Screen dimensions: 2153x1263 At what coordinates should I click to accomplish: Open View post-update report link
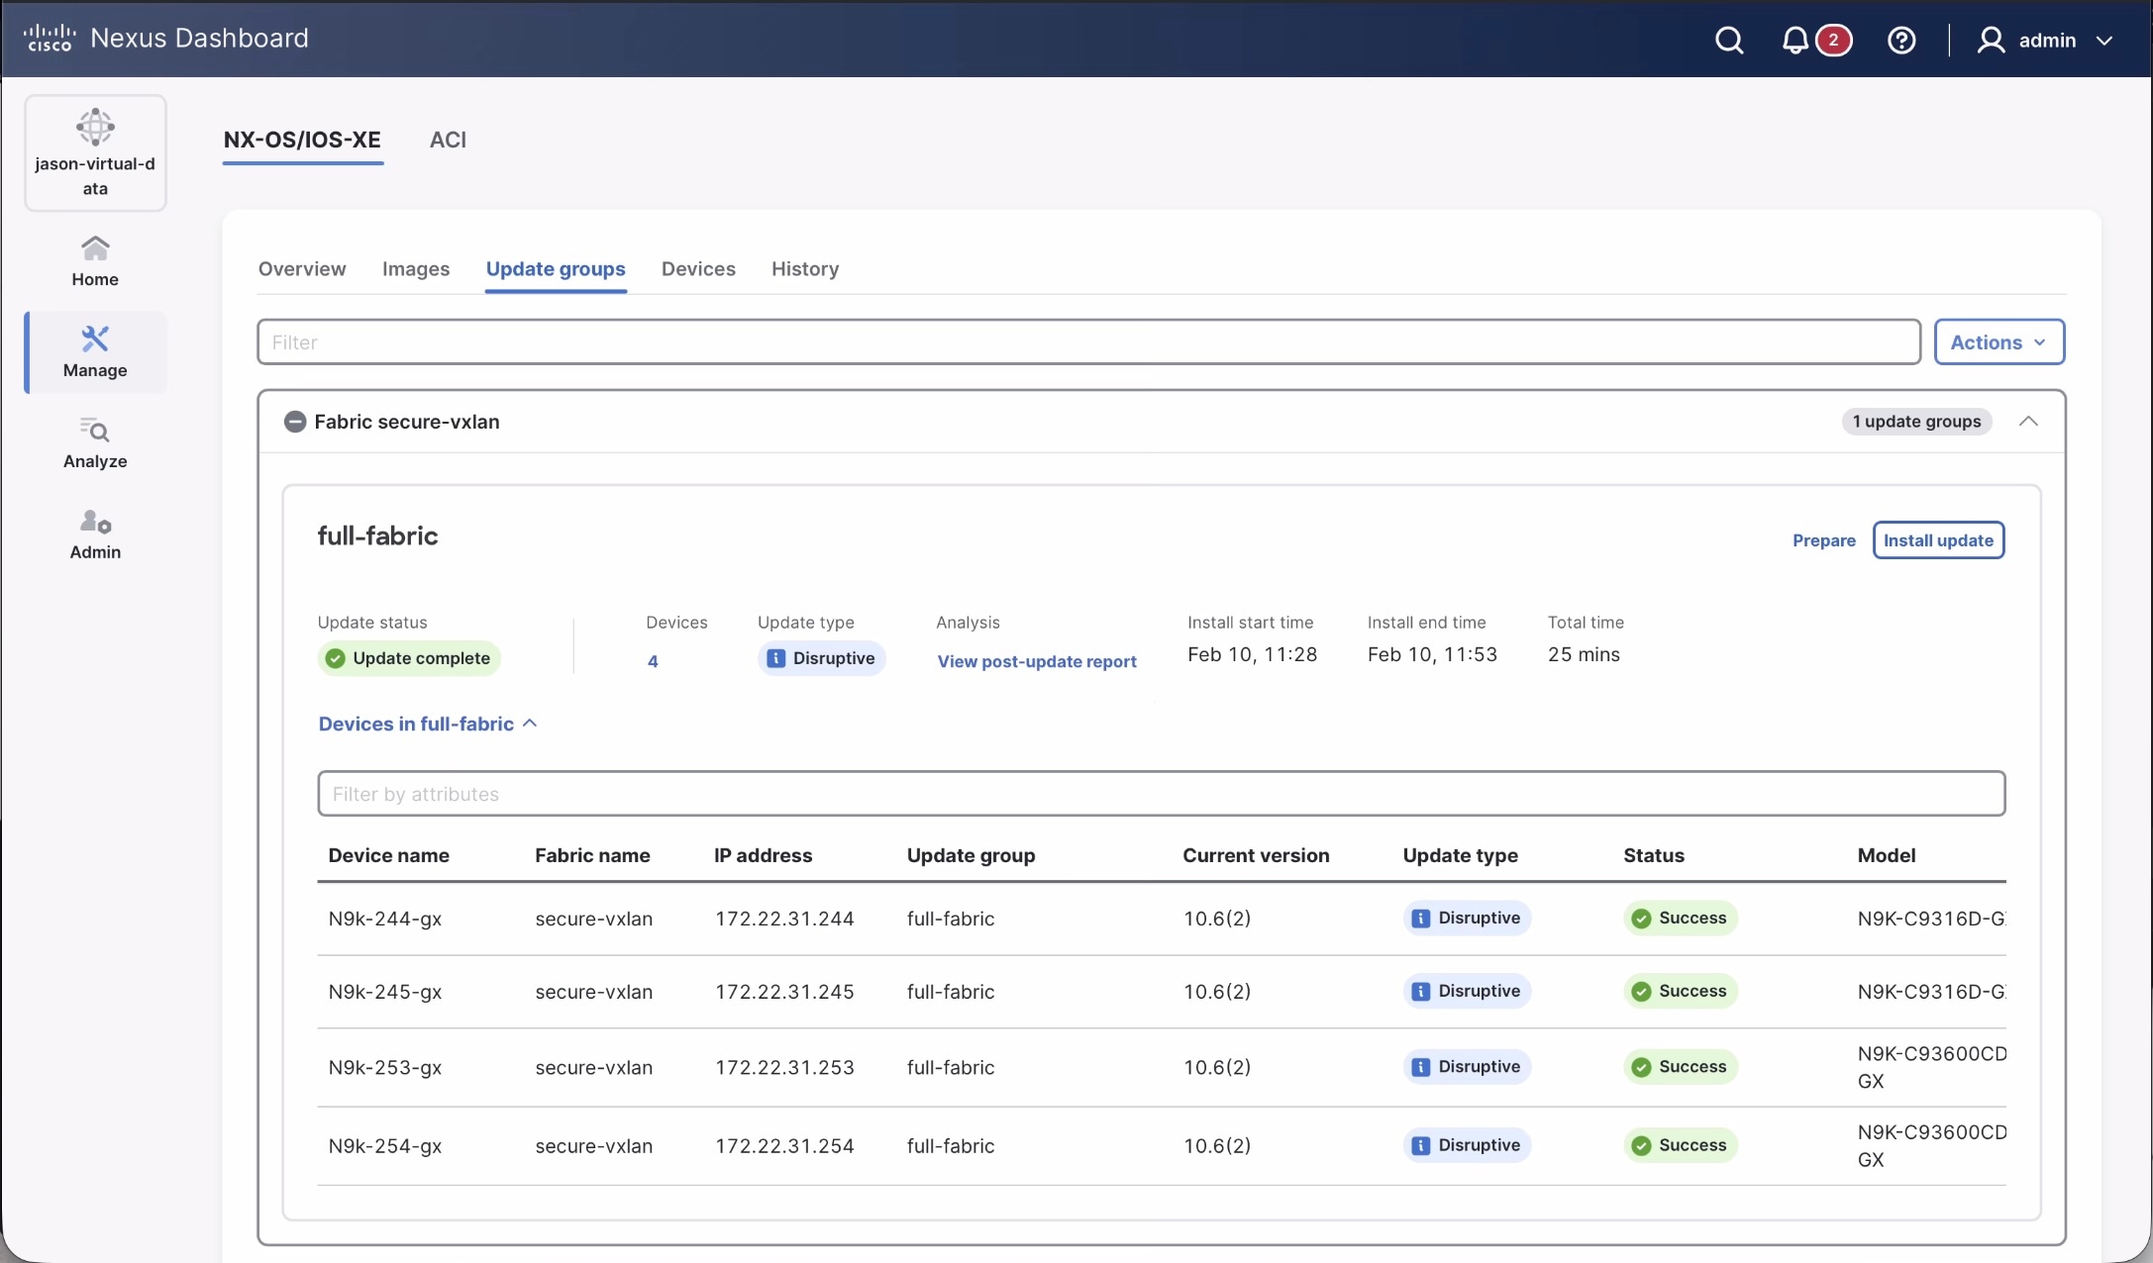tap(1037, 661)
